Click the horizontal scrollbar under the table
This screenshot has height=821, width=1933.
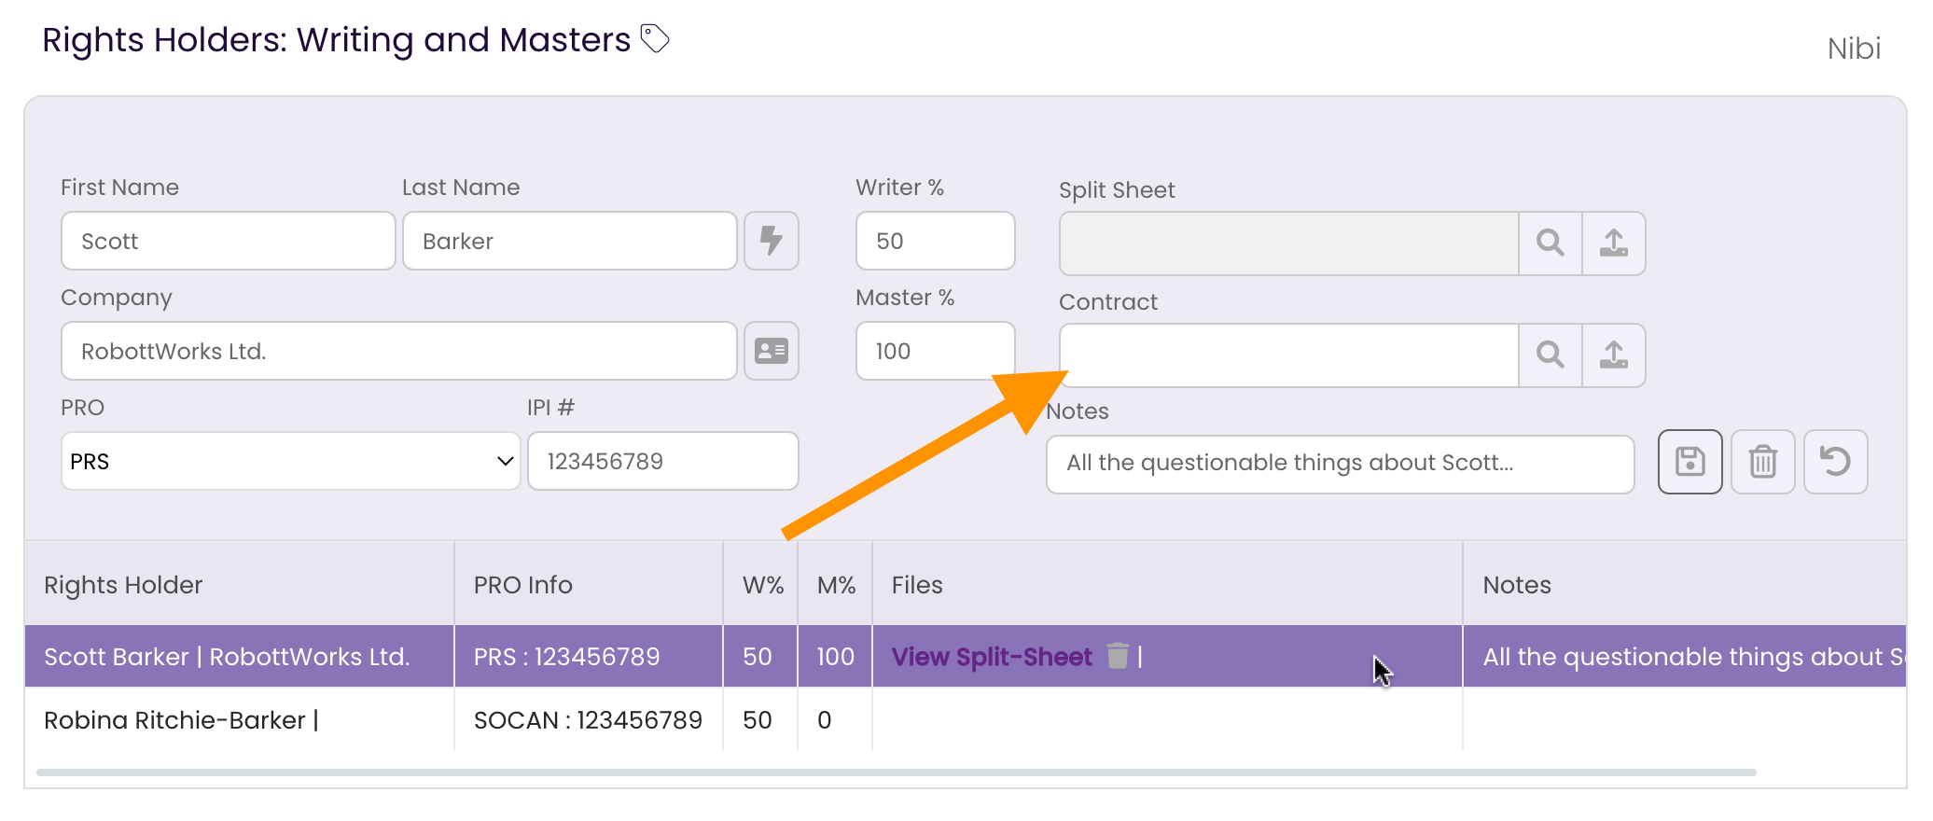point(896,772)
